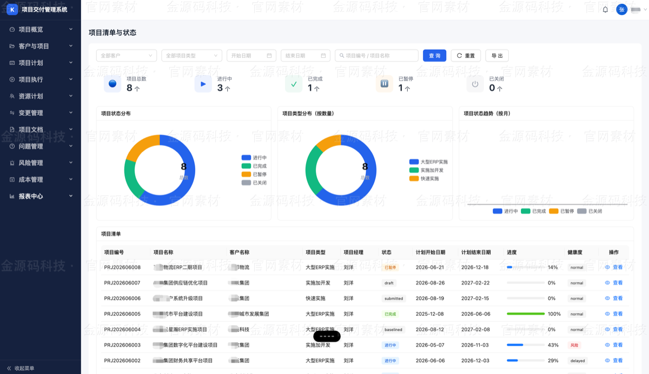Click the 已暂停 pause stat icon

[x=385, y=84]
